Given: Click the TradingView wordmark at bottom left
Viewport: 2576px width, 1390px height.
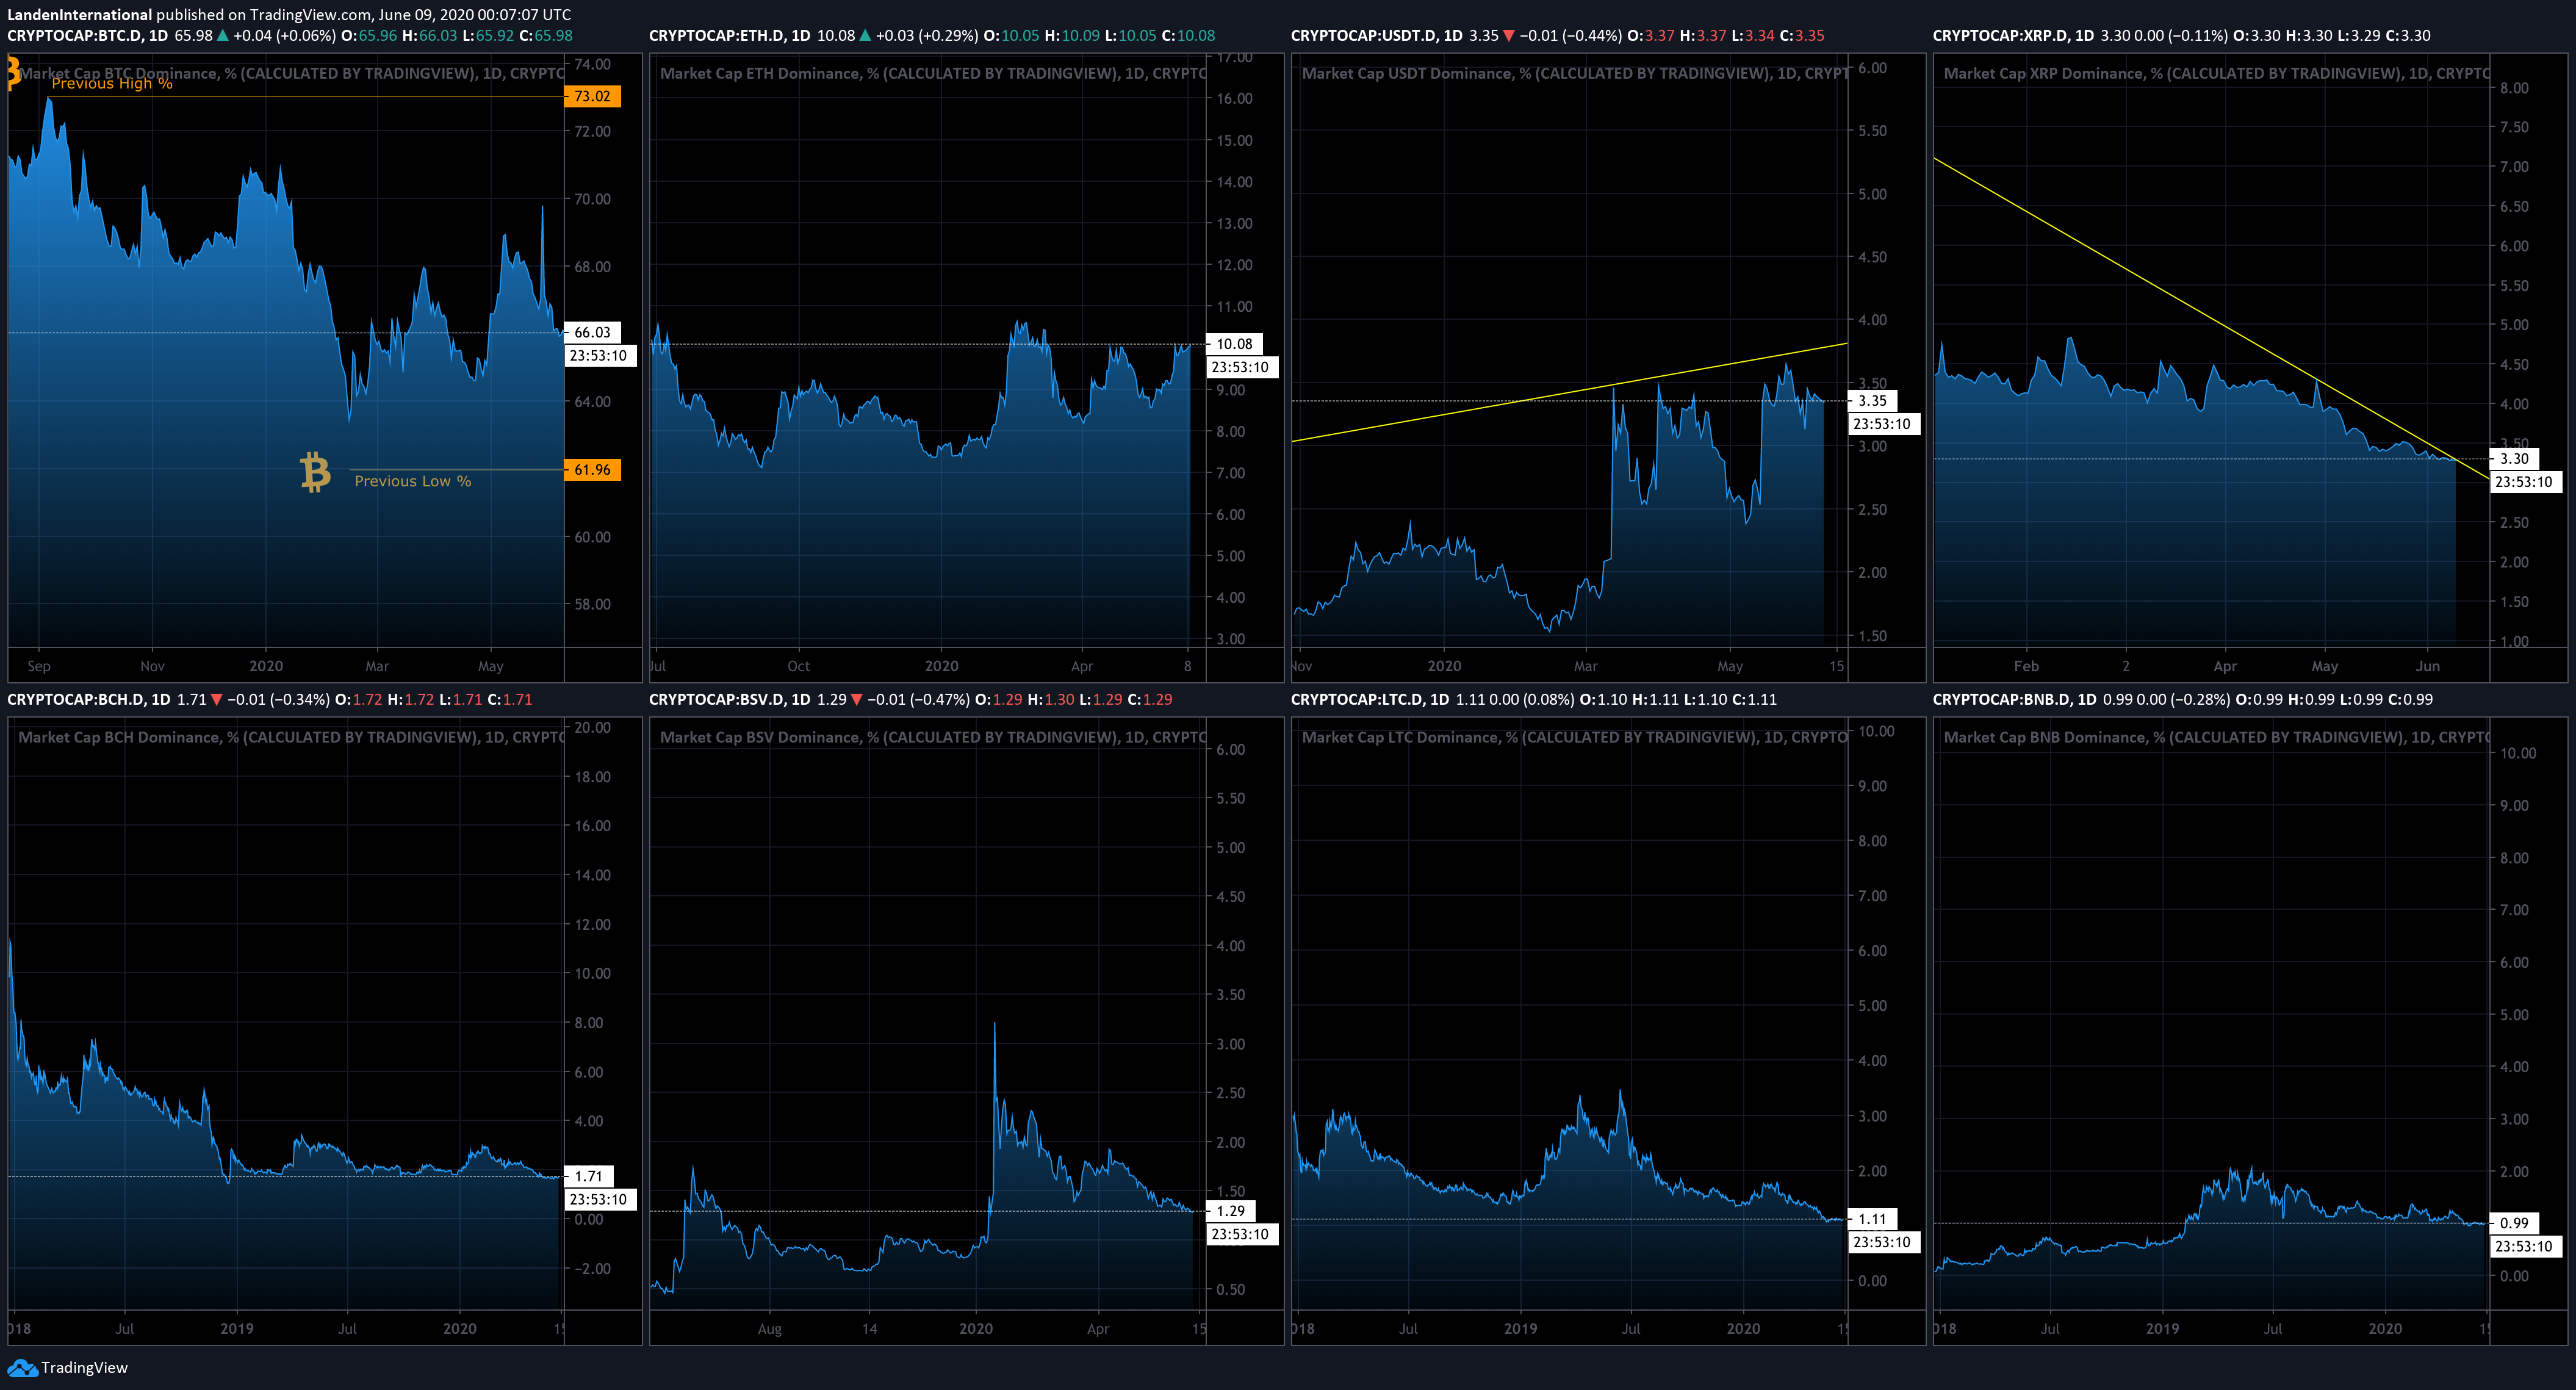Looking at the screenshot, I should [x=84, y=1367].
